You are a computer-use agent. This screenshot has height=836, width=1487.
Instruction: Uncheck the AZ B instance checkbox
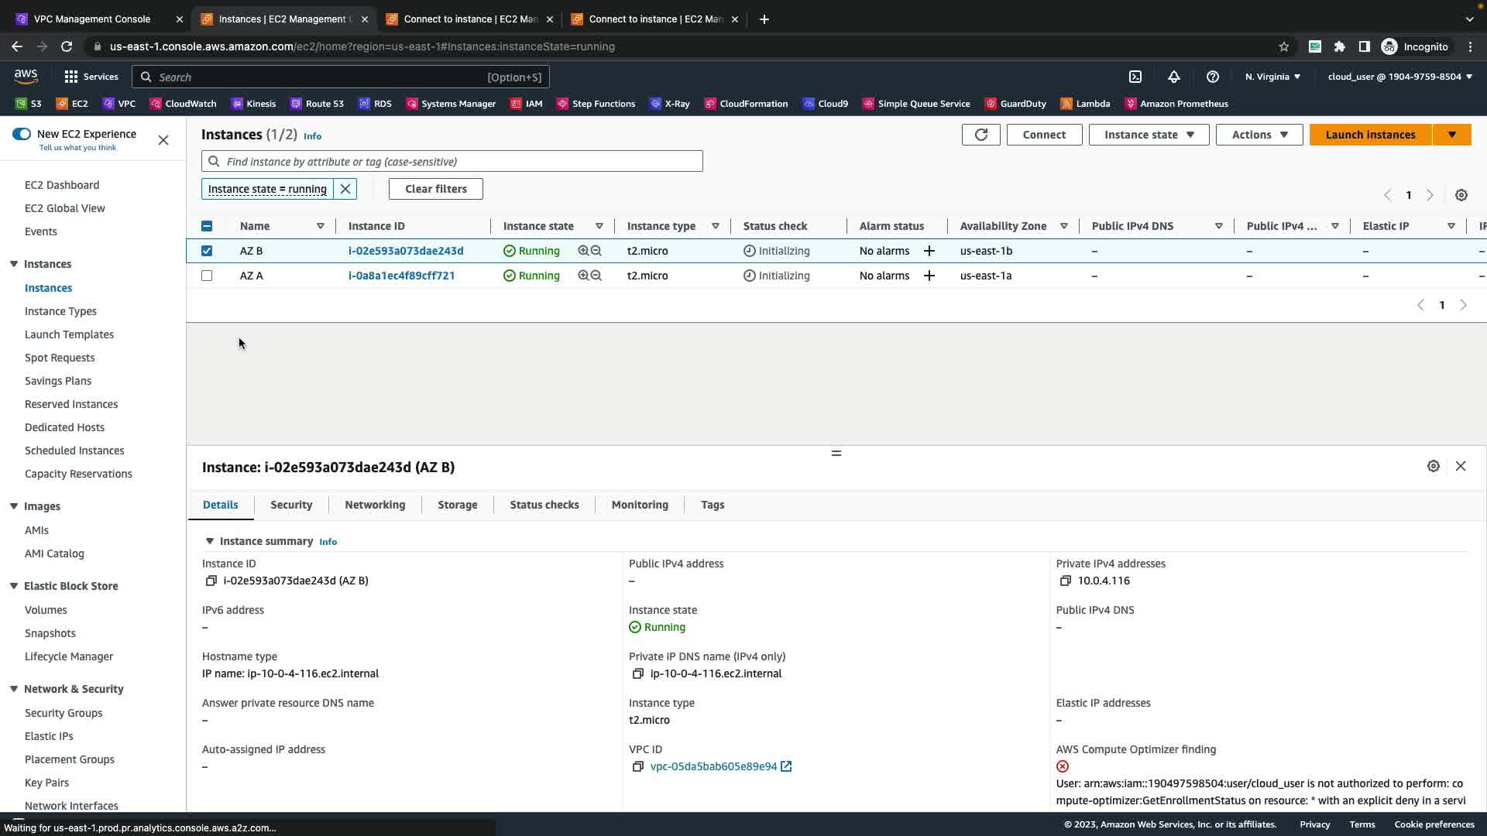[207, 251]
